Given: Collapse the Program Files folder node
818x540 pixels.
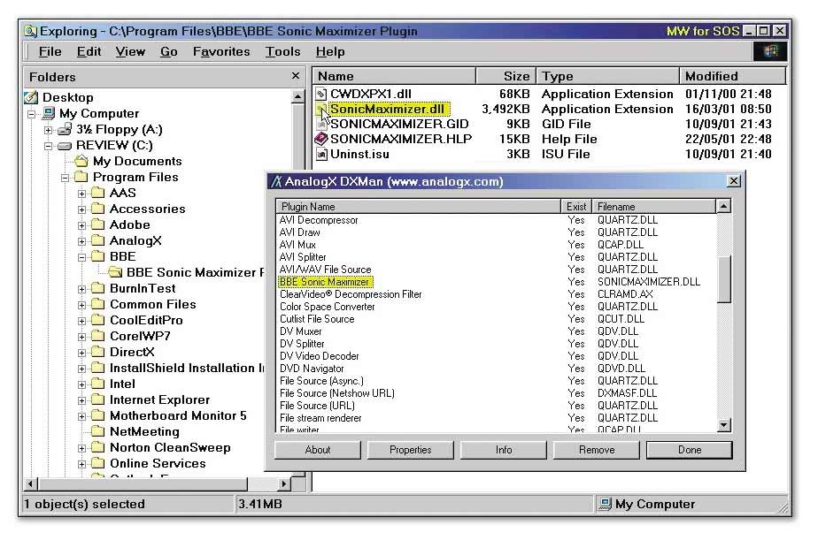Looking at the screenshot, I should [x=66, y=178].
